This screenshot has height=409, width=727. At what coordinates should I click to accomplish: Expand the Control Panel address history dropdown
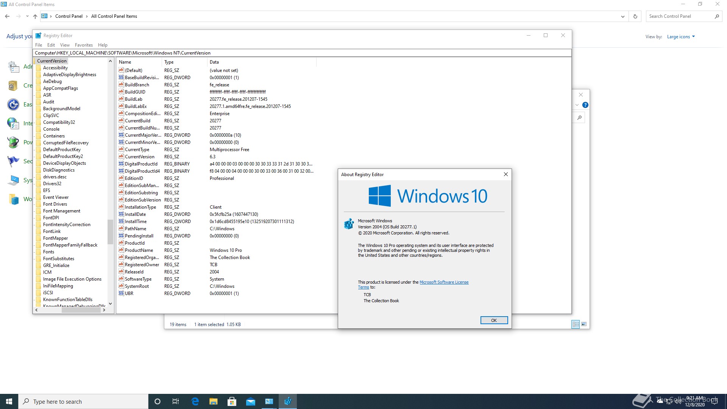click(623, 16)
